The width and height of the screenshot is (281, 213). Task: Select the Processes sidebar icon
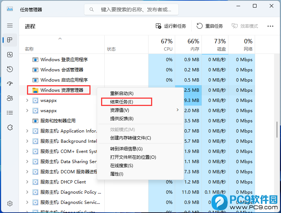(10, 40)
